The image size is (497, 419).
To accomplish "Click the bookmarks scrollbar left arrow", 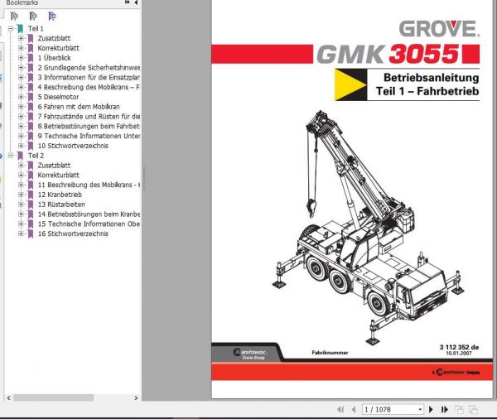I will point(9,397).
